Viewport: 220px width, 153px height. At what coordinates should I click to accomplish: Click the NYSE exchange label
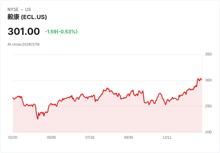[x=13, y=10]
